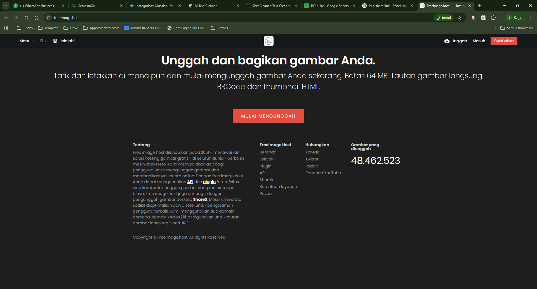Viewport: 537px width, 289px height.
Task: Click the browser forward arrow
Action: click(x=16, y=18)
